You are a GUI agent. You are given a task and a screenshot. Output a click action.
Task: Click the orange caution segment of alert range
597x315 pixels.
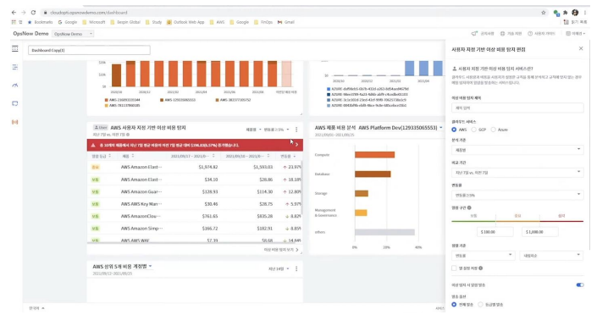pos(517,220)
